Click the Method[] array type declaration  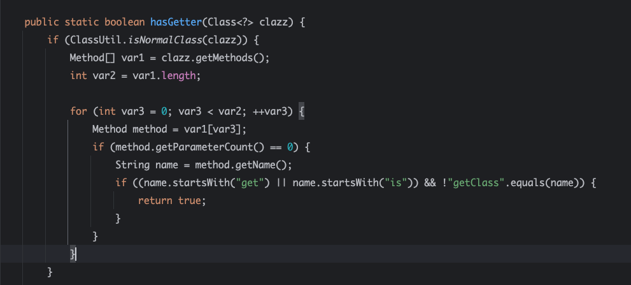coord(90,58)
